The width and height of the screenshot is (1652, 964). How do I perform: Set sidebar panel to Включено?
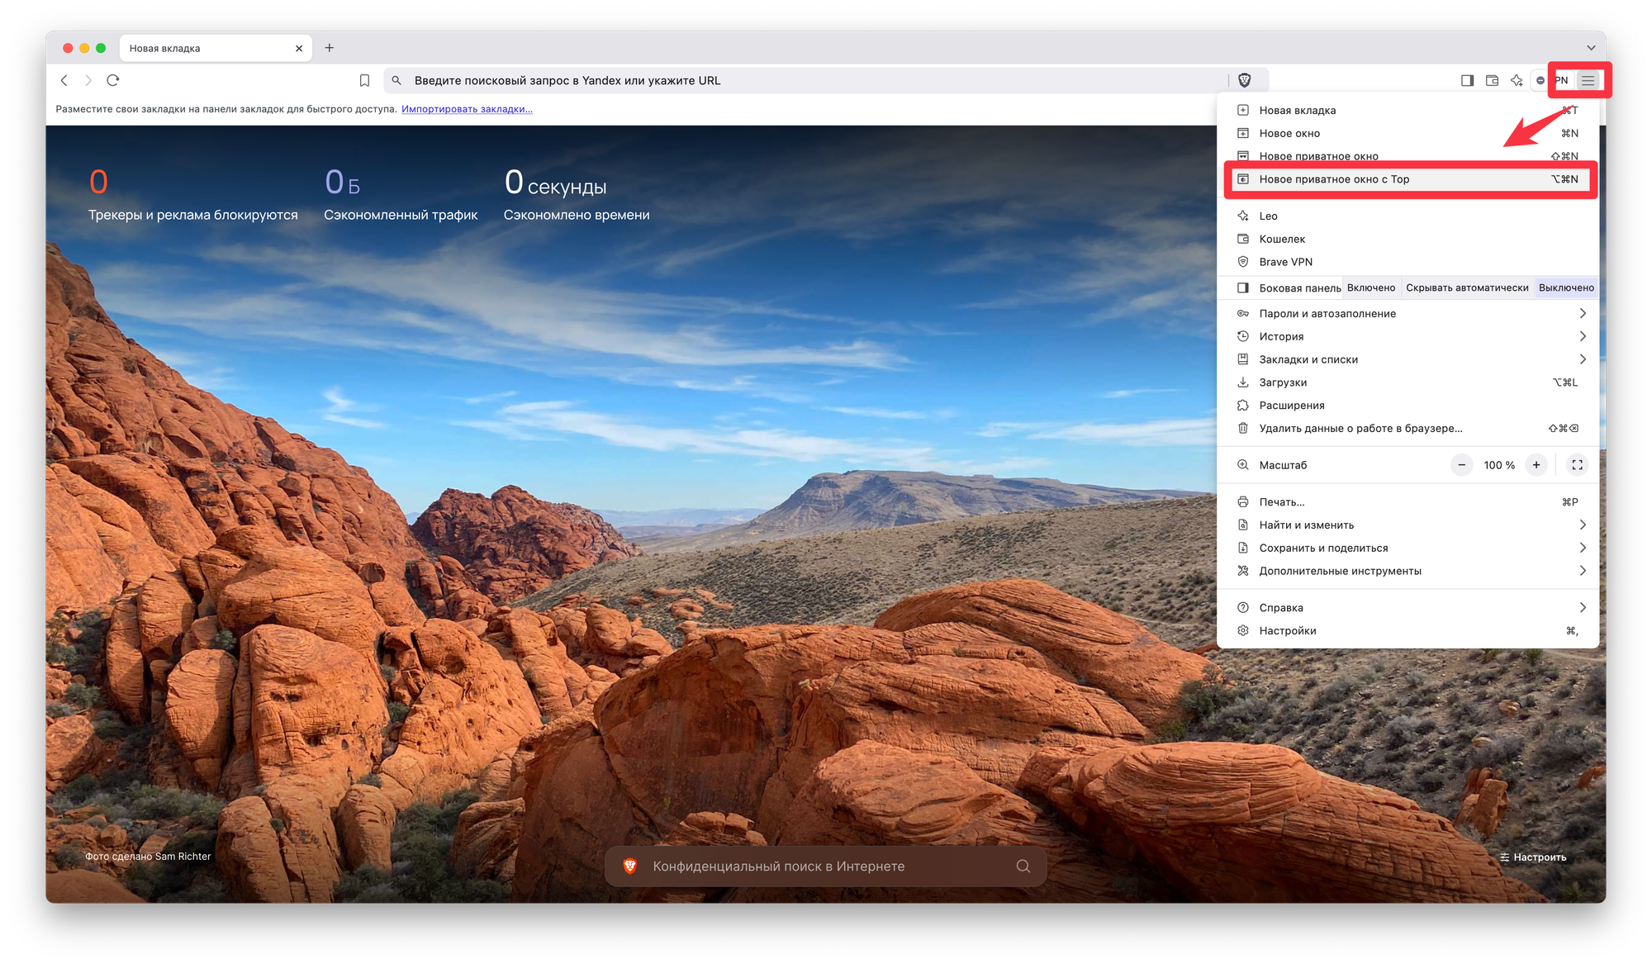1370,287
